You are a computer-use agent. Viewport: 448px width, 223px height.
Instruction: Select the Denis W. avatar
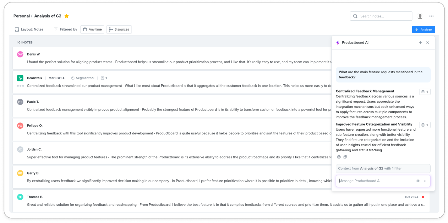[20, 54]
